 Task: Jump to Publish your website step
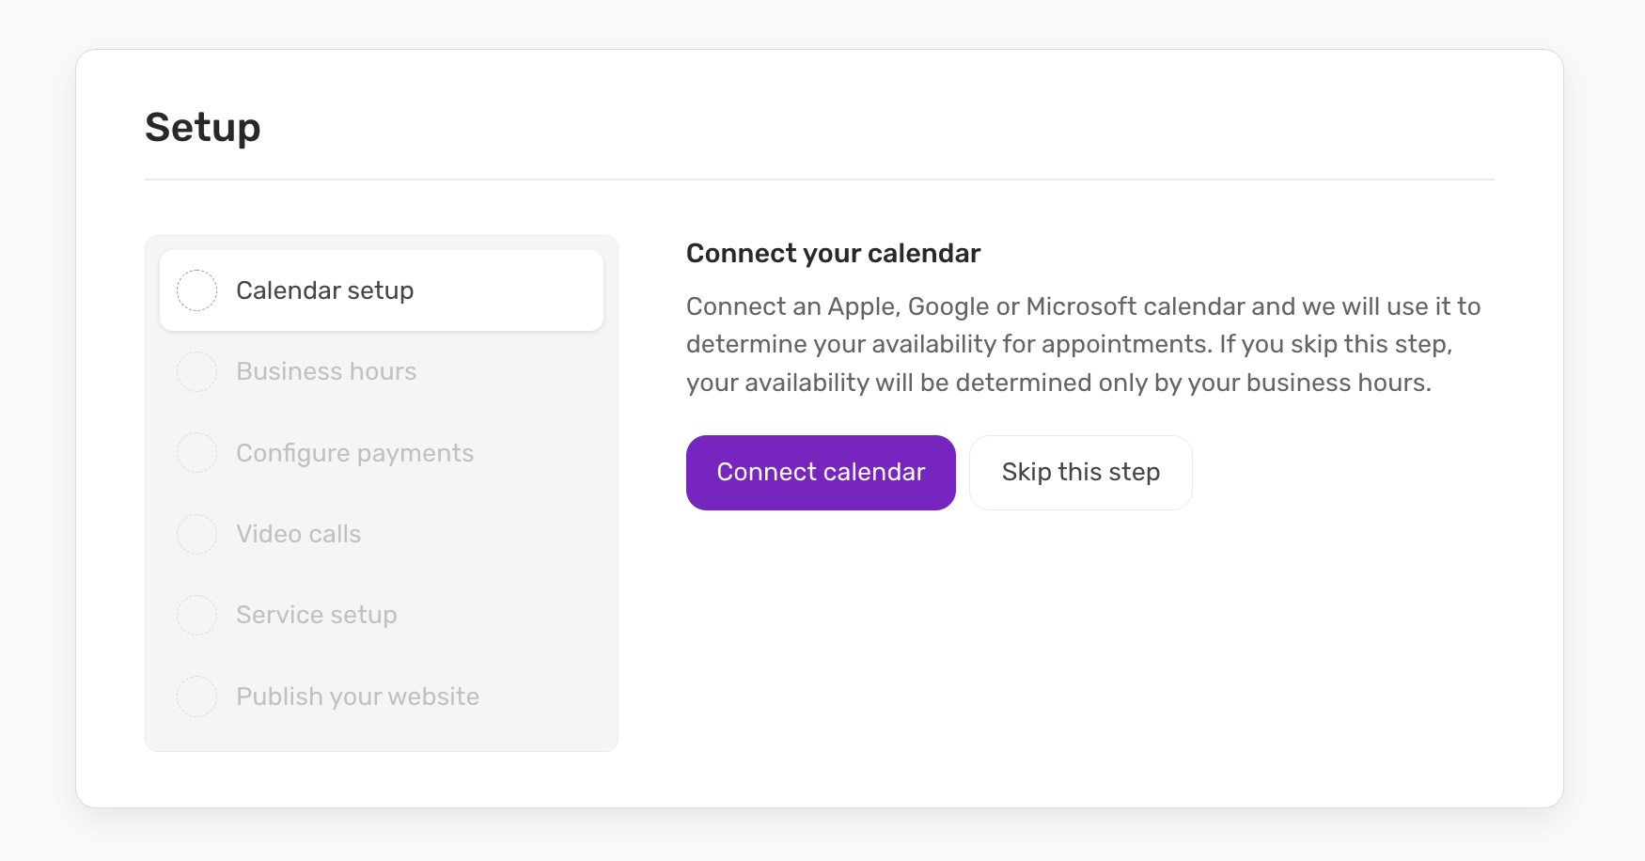[357, 697]
